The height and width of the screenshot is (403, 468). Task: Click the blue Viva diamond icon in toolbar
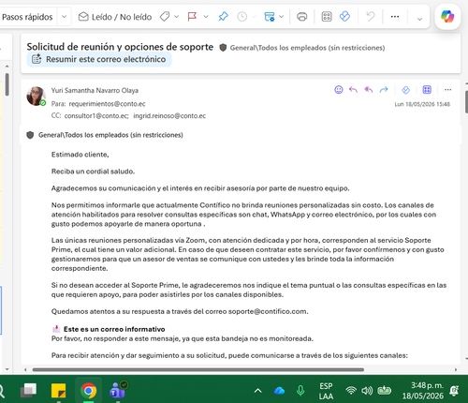tap(344, 16)
